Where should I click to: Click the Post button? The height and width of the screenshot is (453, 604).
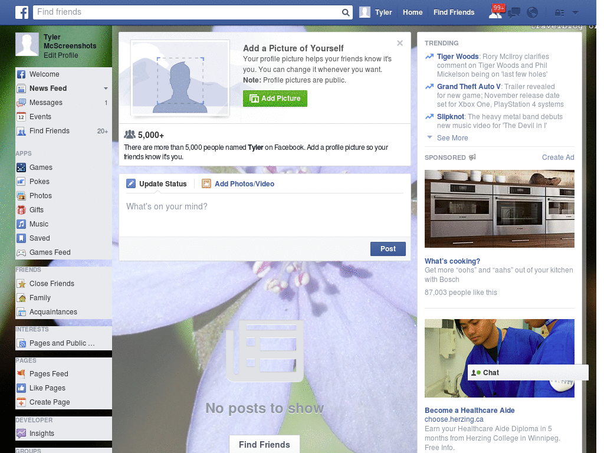[x=388, y=249]
